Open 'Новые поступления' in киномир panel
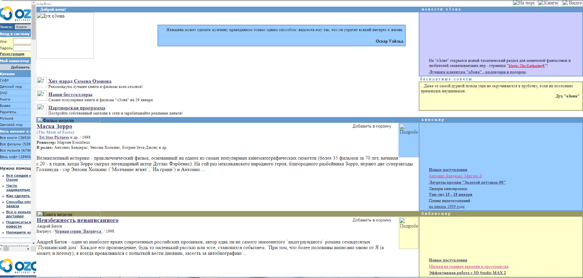 448,170
